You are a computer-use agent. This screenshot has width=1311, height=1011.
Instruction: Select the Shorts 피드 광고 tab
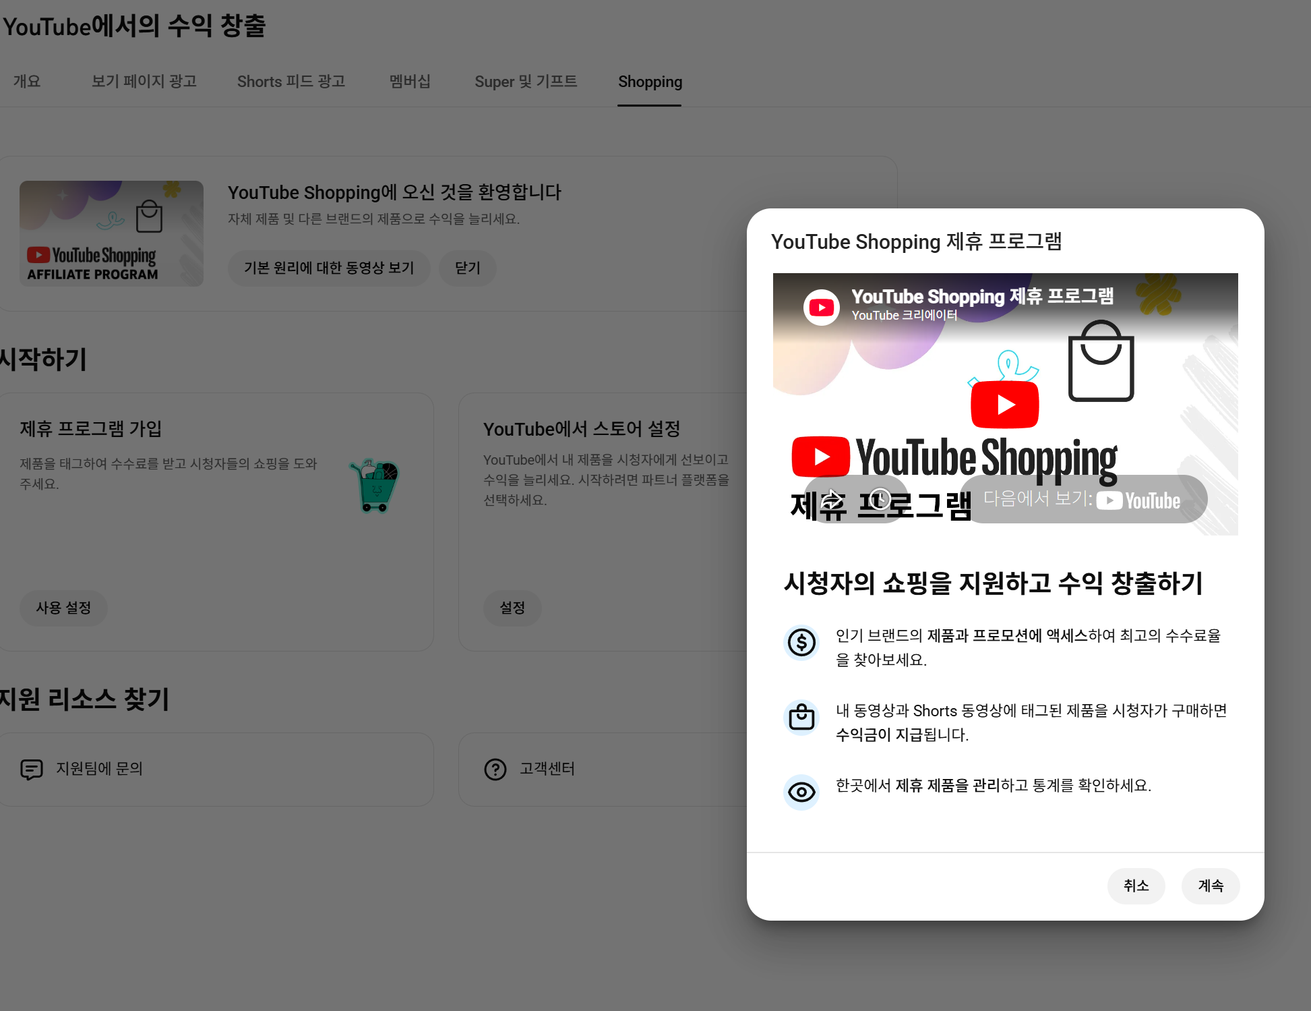pos(291,82)
